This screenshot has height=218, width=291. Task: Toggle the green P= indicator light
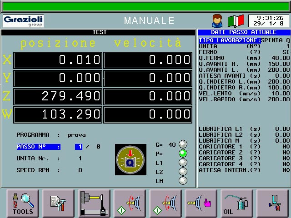pyautogui.click(x=183, y=154)
